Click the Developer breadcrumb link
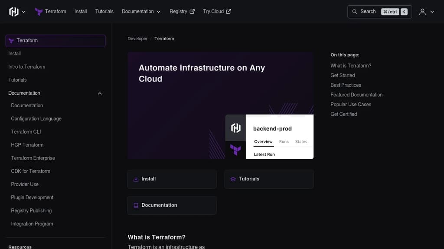Screen dimensions: 444x249 (x=137, y=38)
